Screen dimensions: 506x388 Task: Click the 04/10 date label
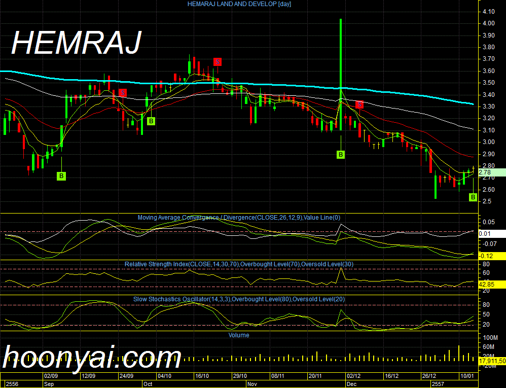tap(164, 376)
